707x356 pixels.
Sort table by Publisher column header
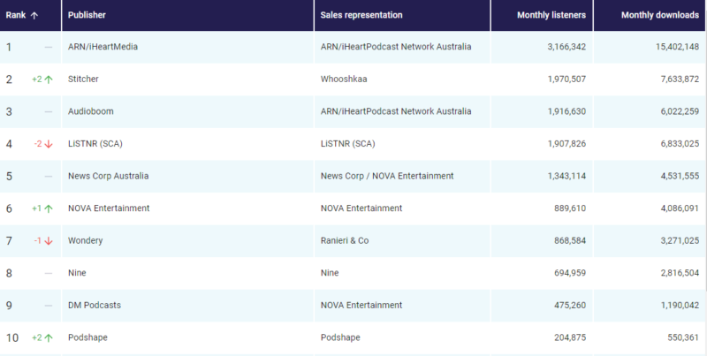coord(87,15)
